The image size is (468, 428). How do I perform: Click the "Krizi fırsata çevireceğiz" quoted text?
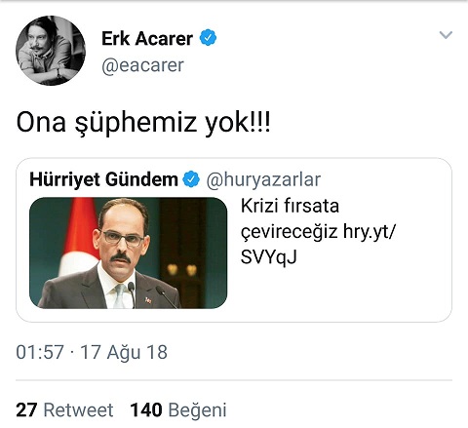pyautogui.click(x=290, y=218)
